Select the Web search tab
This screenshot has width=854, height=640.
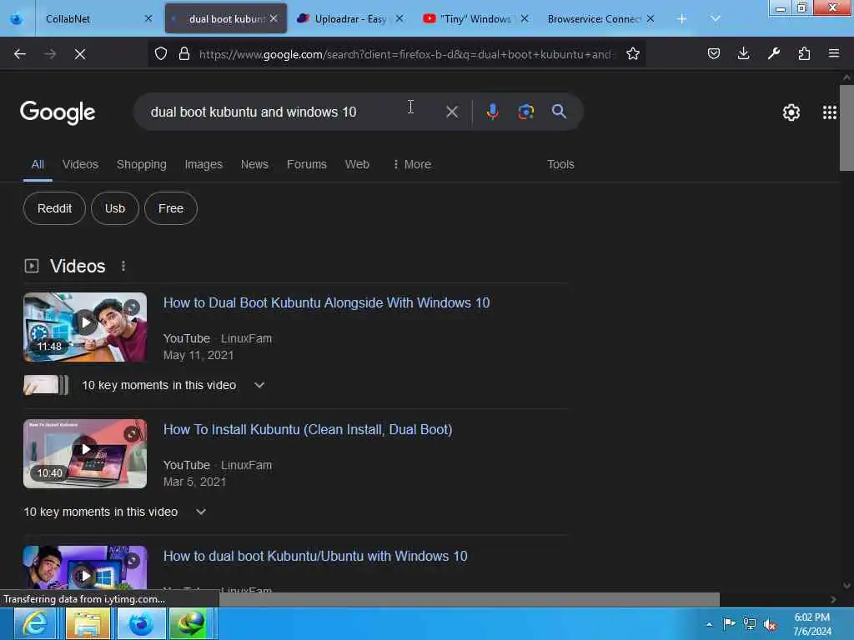pyautogui.click(x=357, y=164)
